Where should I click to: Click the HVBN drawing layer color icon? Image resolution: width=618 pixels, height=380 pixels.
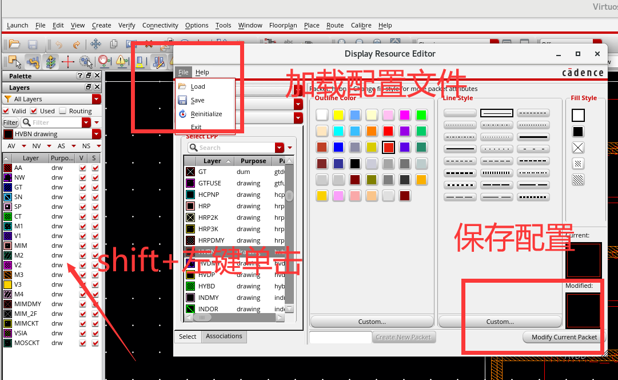(x=8, y=134)
